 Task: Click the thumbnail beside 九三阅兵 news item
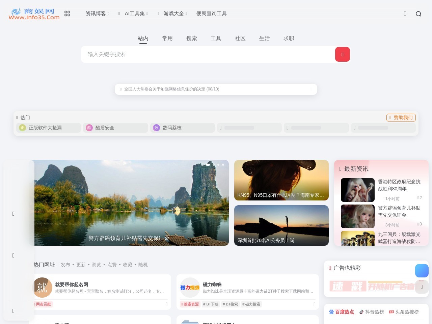click(358, 238)
